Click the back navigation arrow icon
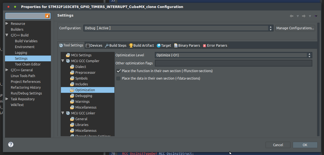This screenshot has width=324, height=155. 292,16
